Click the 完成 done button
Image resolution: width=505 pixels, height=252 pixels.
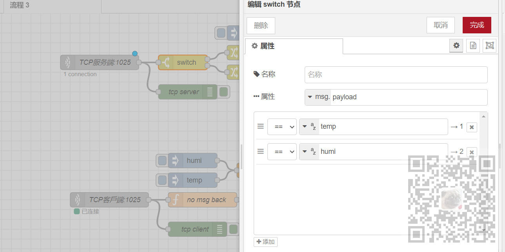(477, 25)
